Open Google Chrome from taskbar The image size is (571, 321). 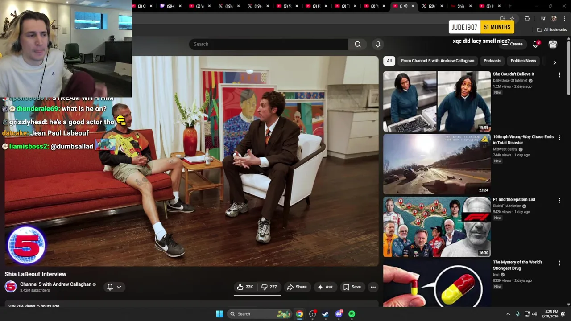point(299,314)
